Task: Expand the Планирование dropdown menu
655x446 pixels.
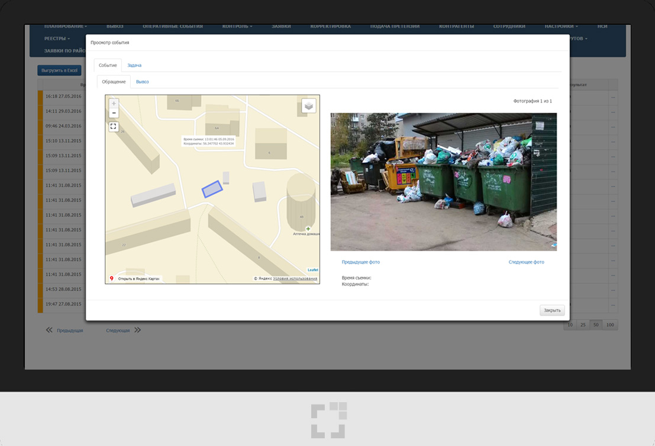Action: [65, 26]
